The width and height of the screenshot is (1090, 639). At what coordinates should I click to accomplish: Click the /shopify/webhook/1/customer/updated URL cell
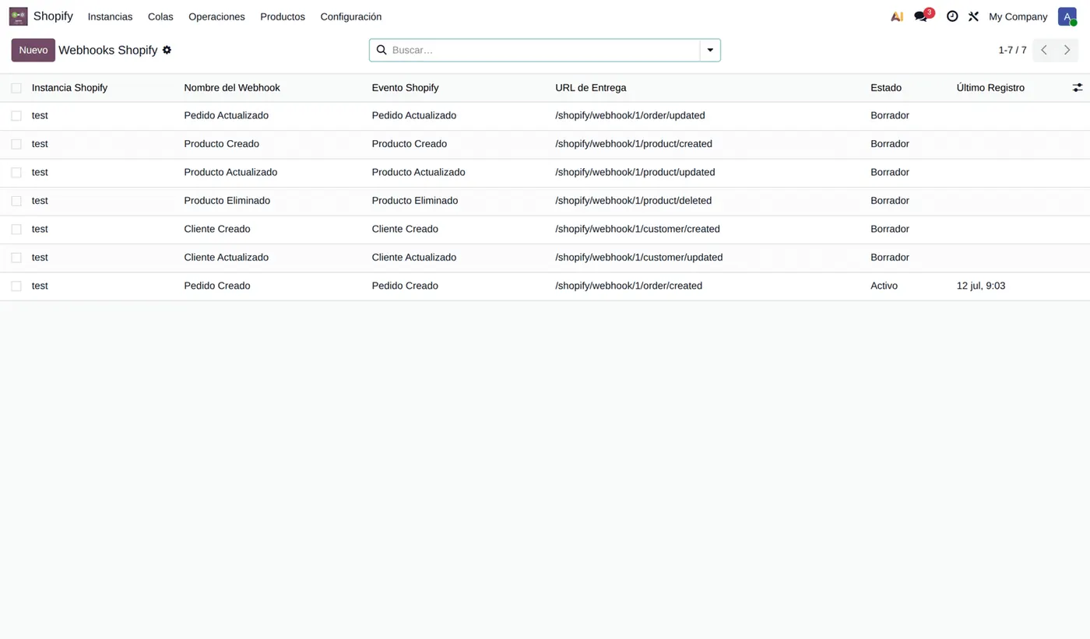point(639,258)
